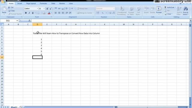Screen dimensions: 192x108
Task: Click the Orientation text rotation icon
Action: click(x=67, y=8)
